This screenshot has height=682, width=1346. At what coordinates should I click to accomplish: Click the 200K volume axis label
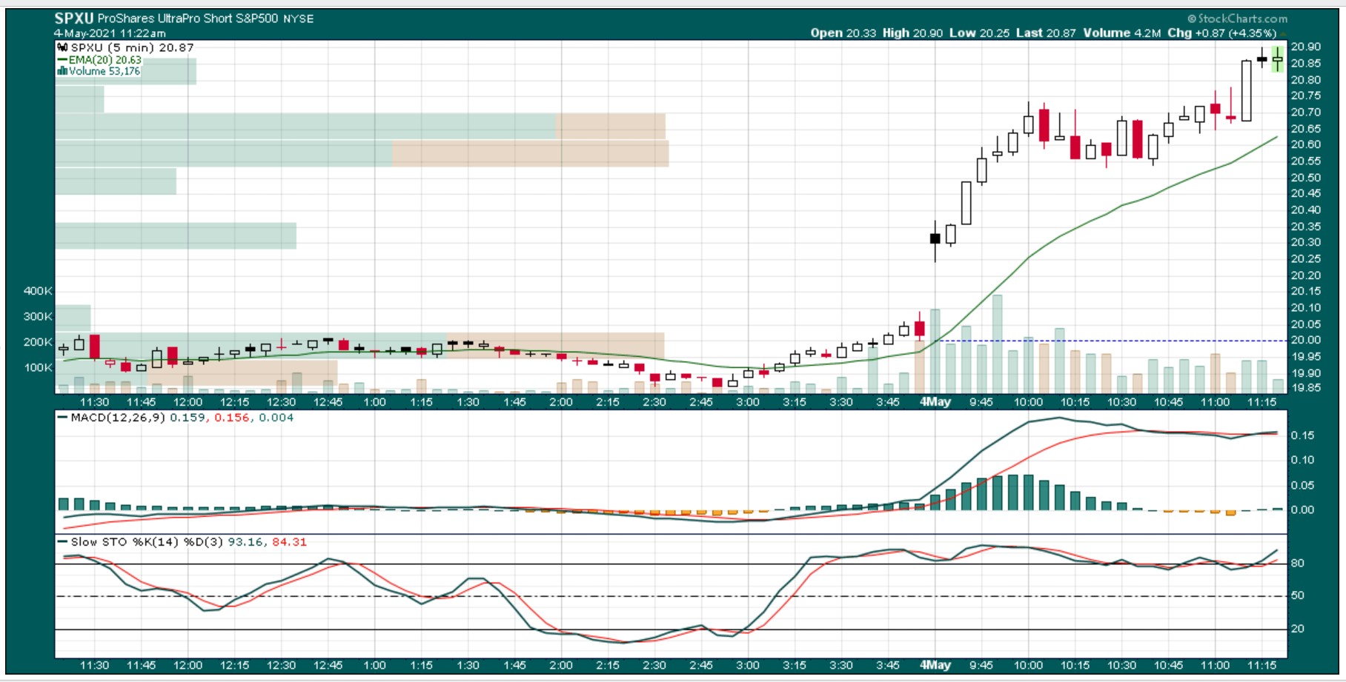coord(38,342)
